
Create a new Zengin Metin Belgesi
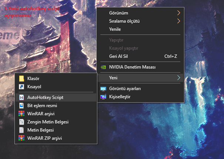point(56,122)
